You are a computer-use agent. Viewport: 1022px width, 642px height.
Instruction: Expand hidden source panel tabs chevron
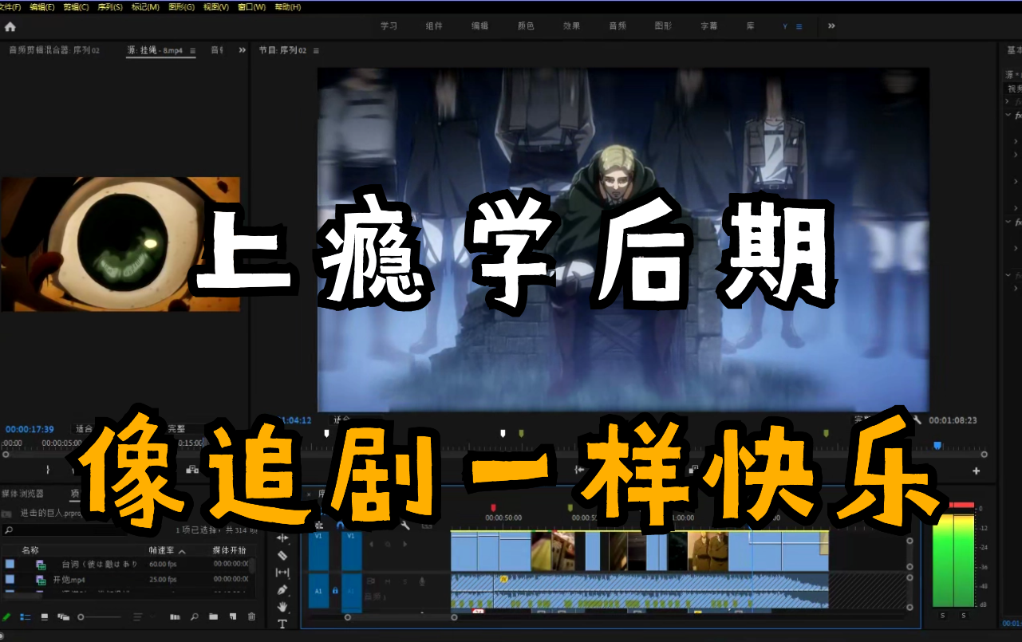(243, 50)
